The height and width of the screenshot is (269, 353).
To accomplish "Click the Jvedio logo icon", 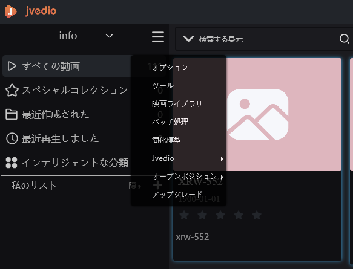I will pos(11,11).
